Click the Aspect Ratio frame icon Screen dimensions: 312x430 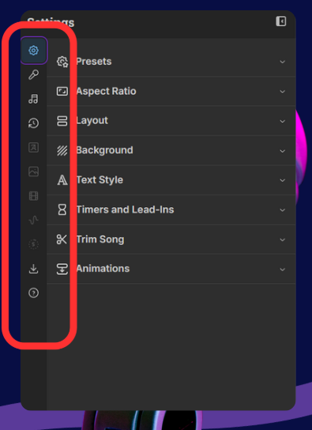click(x=62, y=91)
